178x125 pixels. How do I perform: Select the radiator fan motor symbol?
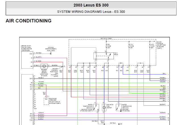pyautogui.click(x=104, y=107)
